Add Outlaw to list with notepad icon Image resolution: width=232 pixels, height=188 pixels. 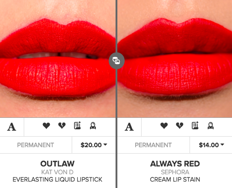(x=77, y=126)
